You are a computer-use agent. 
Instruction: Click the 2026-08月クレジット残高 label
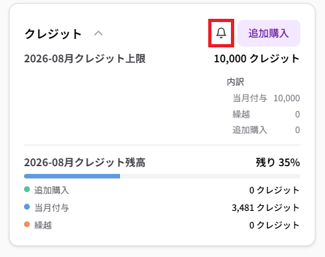[x=85, y=162]
